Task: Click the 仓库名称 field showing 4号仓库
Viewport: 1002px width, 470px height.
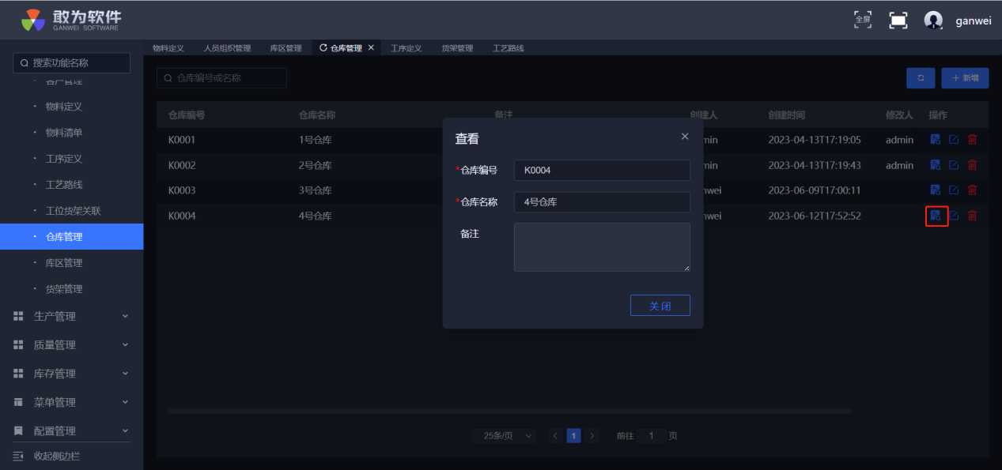Action: coord(602,202)
